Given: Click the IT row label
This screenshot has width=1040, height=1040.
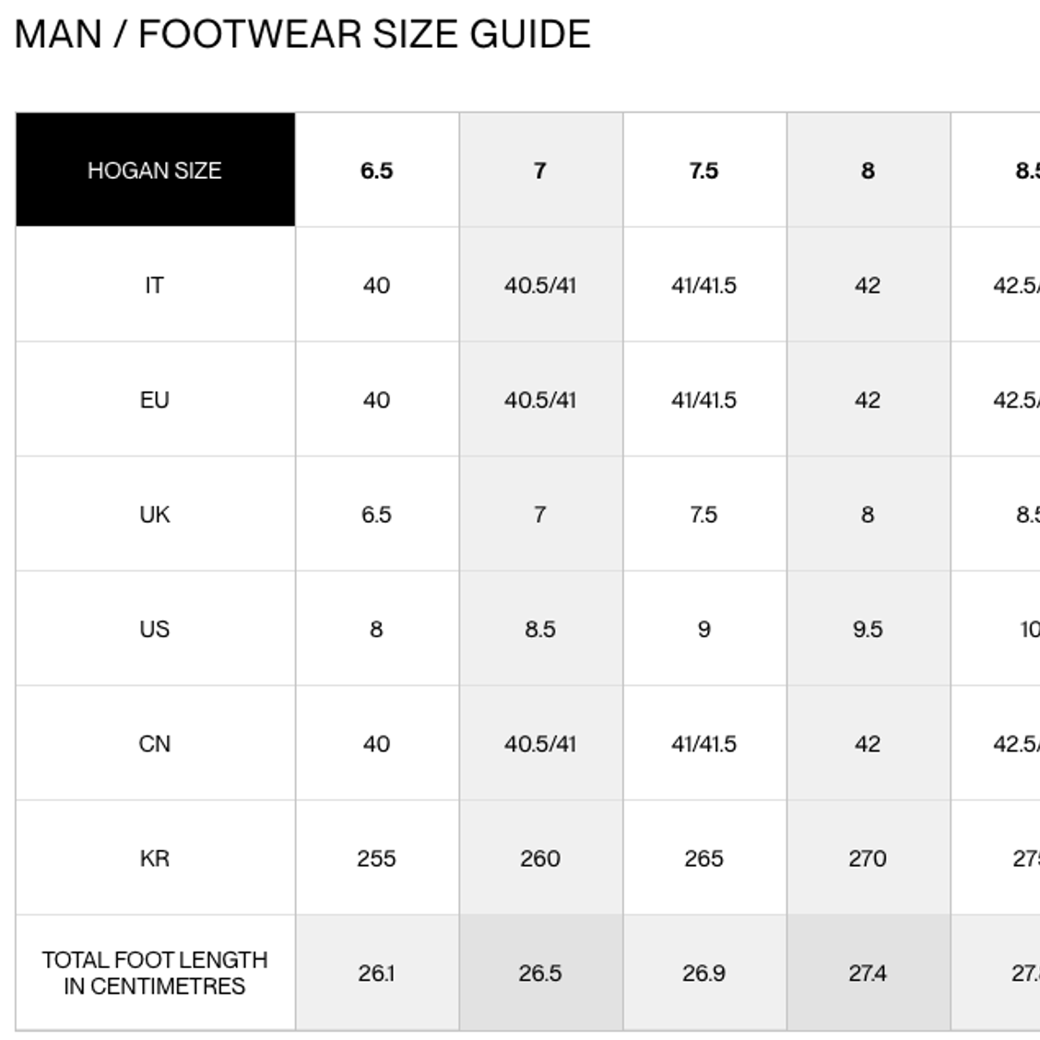Looking at the screenshot, I should click(155, 285).
